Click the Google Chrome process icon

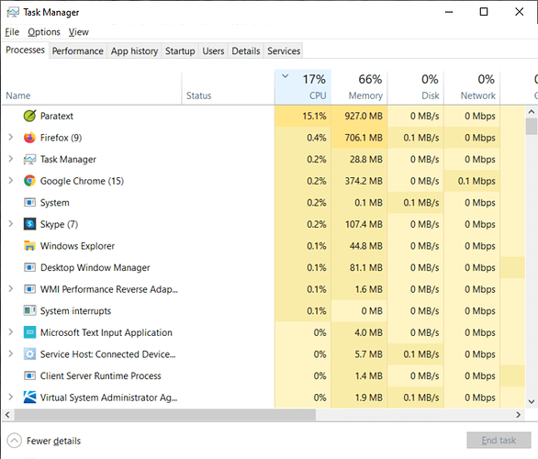[29, 181]
